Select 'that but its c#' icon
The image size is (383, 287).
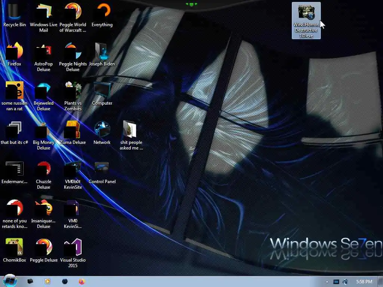coord(15,133)
